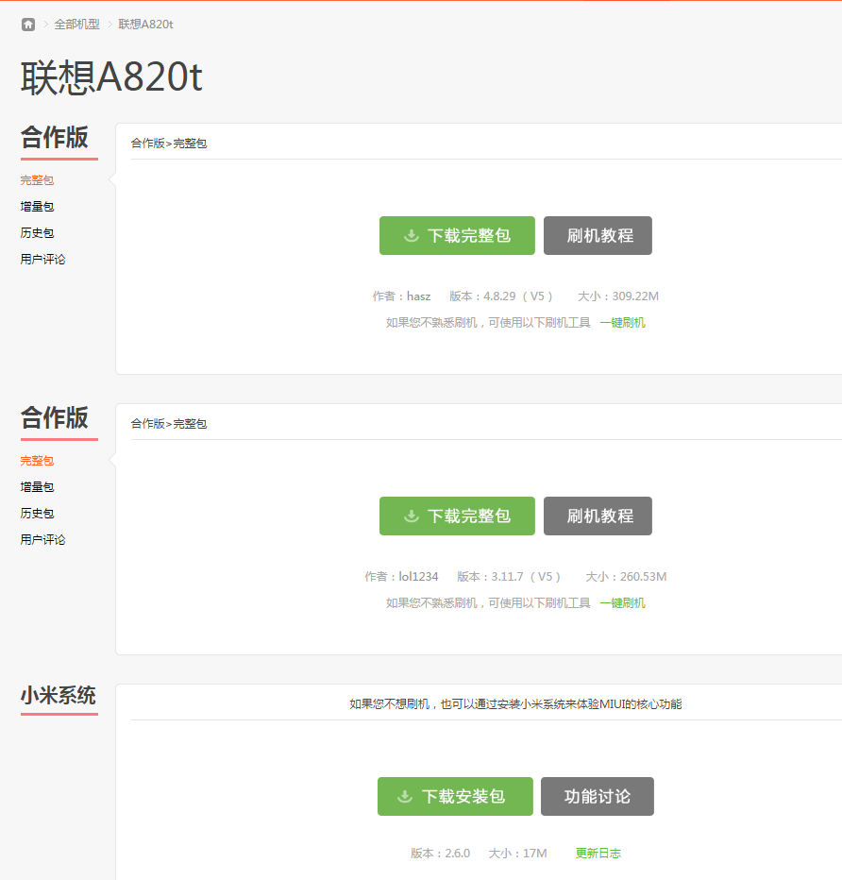Open 一键刷机 flashing tool link in first section
The image size is (842, 880).
point(623,321)
